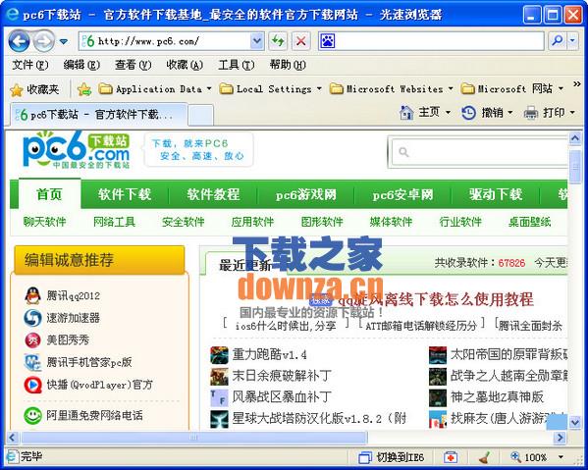
Task: Click the 切换到IE6 status bar button
Action: pos(392,457)
